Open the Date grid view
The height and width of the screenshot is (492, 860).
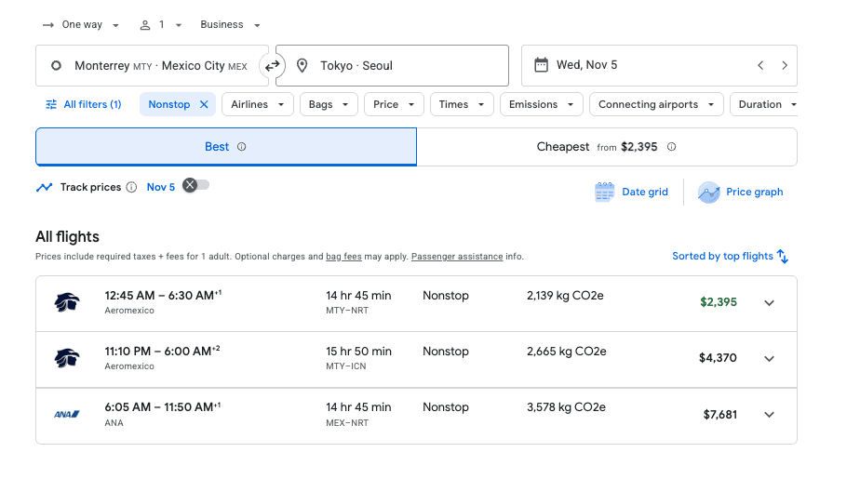tap(631, 192)
